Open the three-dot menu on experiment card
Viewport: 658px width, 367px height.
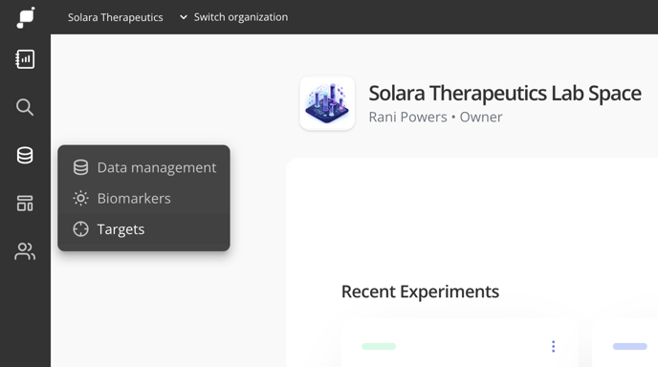click(x=553, y=346)
